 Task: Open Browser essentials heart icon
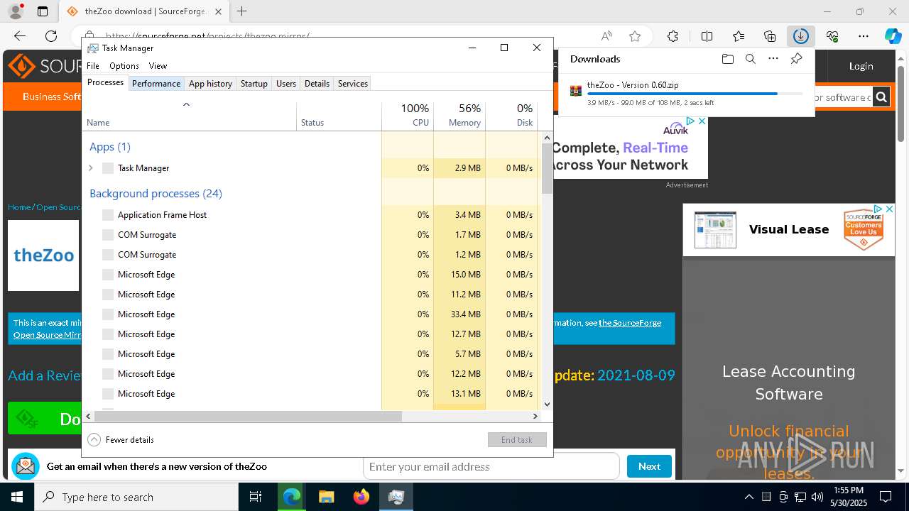pos(832,36)
